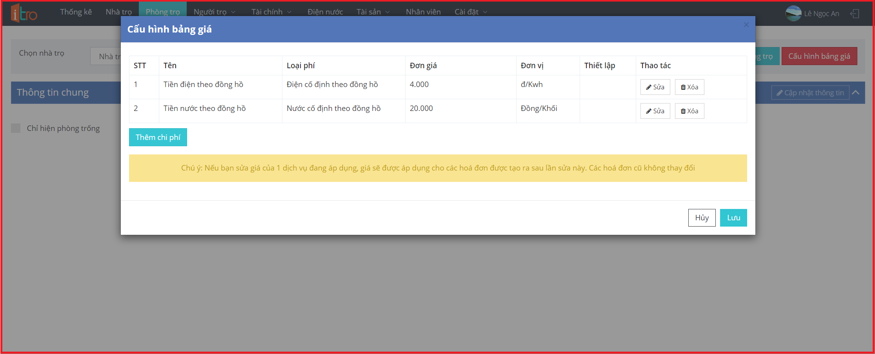Viewport: 875px width, 354px height.
Task: Click the Hủy button
Action: (x=702, y=218)
